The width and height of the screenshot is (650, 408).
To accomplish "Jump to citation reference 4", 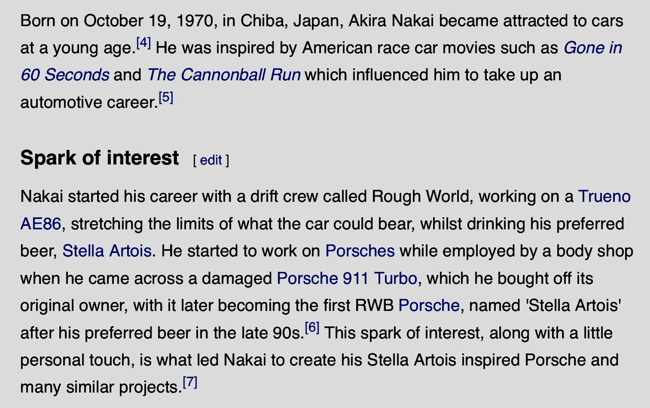I will pyautogui.click(x=143, y=43).
